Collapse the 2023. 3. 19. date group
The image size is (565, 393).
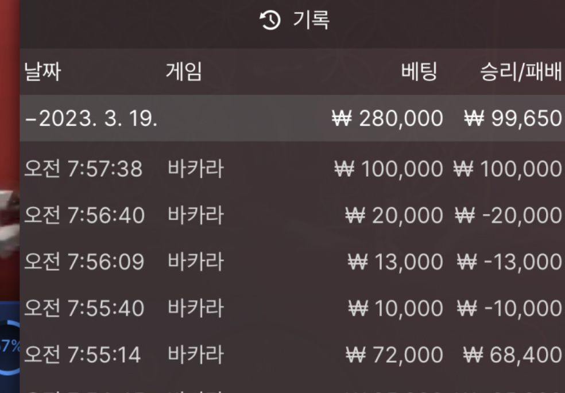[91, 119]
